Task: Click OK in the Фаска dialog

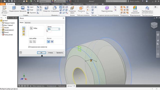Action: tap(41, 53)
